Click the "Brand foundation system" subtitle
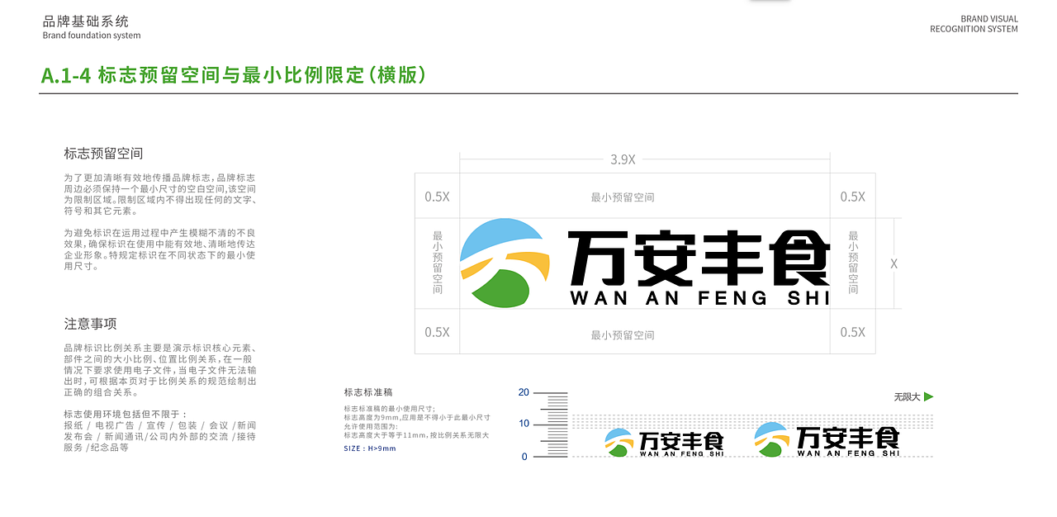Screen dimensions: 1057x517 click(x=92, y=36)
